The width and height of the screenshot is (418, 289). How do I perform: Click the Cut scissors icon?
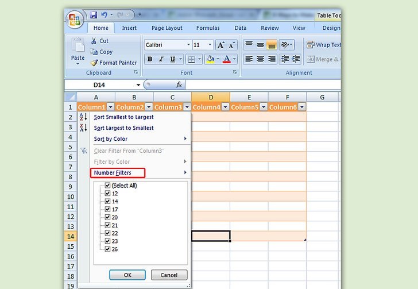click(x=94, y=41)
